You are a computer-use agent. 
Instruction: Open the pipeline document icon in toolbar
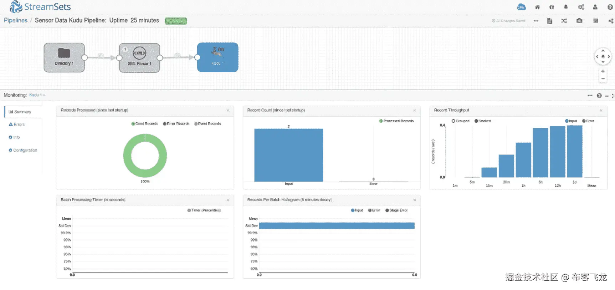click(549, 21)
